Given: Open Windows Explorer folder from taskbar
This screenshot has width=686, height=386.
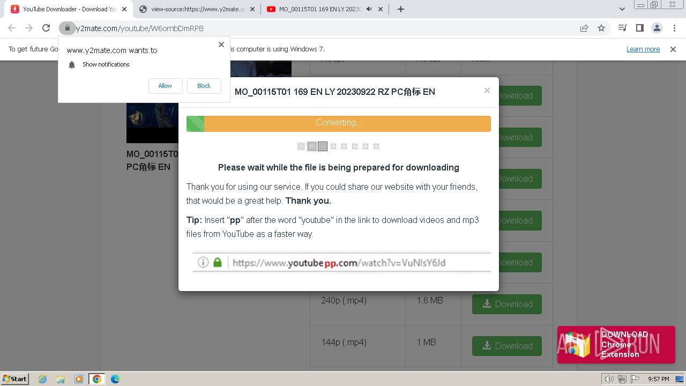Looking at the screenshot, I should coord(61,378).
